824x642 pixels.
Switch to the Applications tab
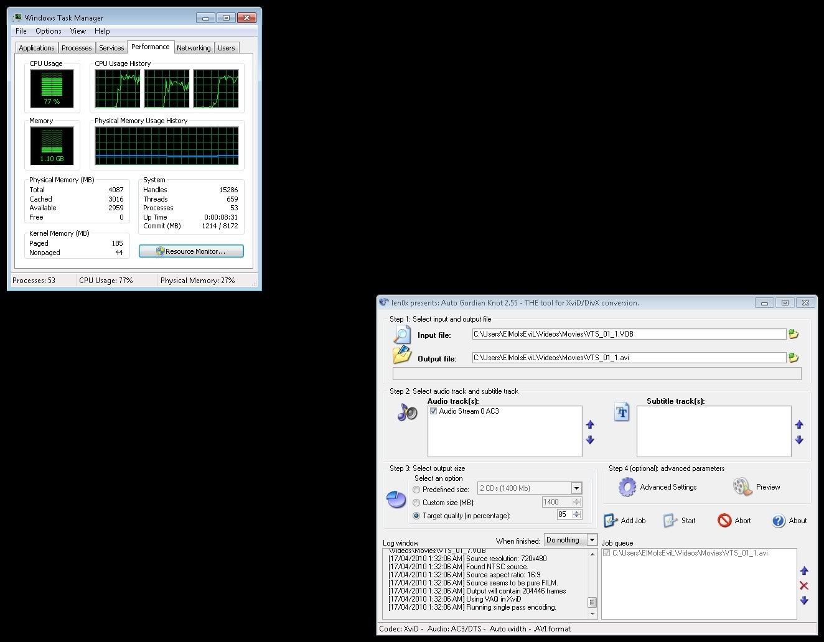point(37,48)
